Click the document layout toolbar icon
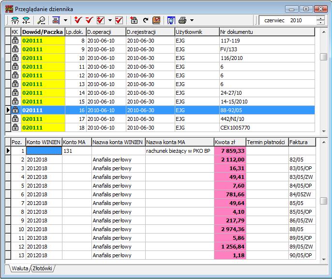 (x=56, y=20)
